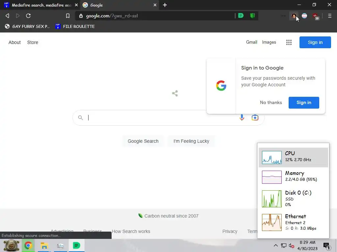Click the forward navigation arrow
337x252 pixels.
[x=18, y=16]
